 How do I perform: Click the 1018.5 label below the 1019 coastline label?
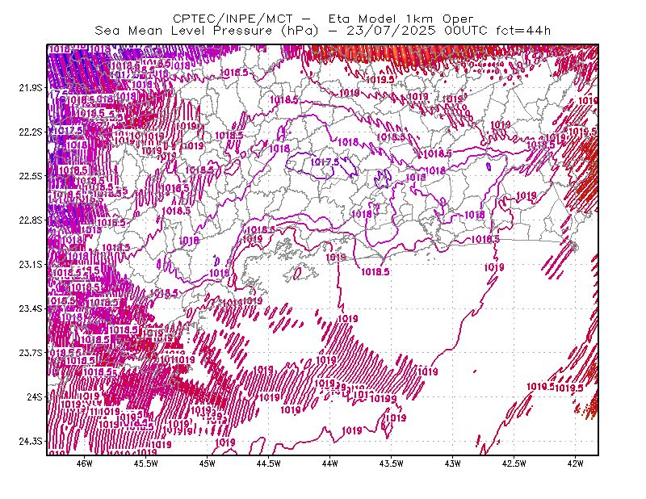pos(375,272)
